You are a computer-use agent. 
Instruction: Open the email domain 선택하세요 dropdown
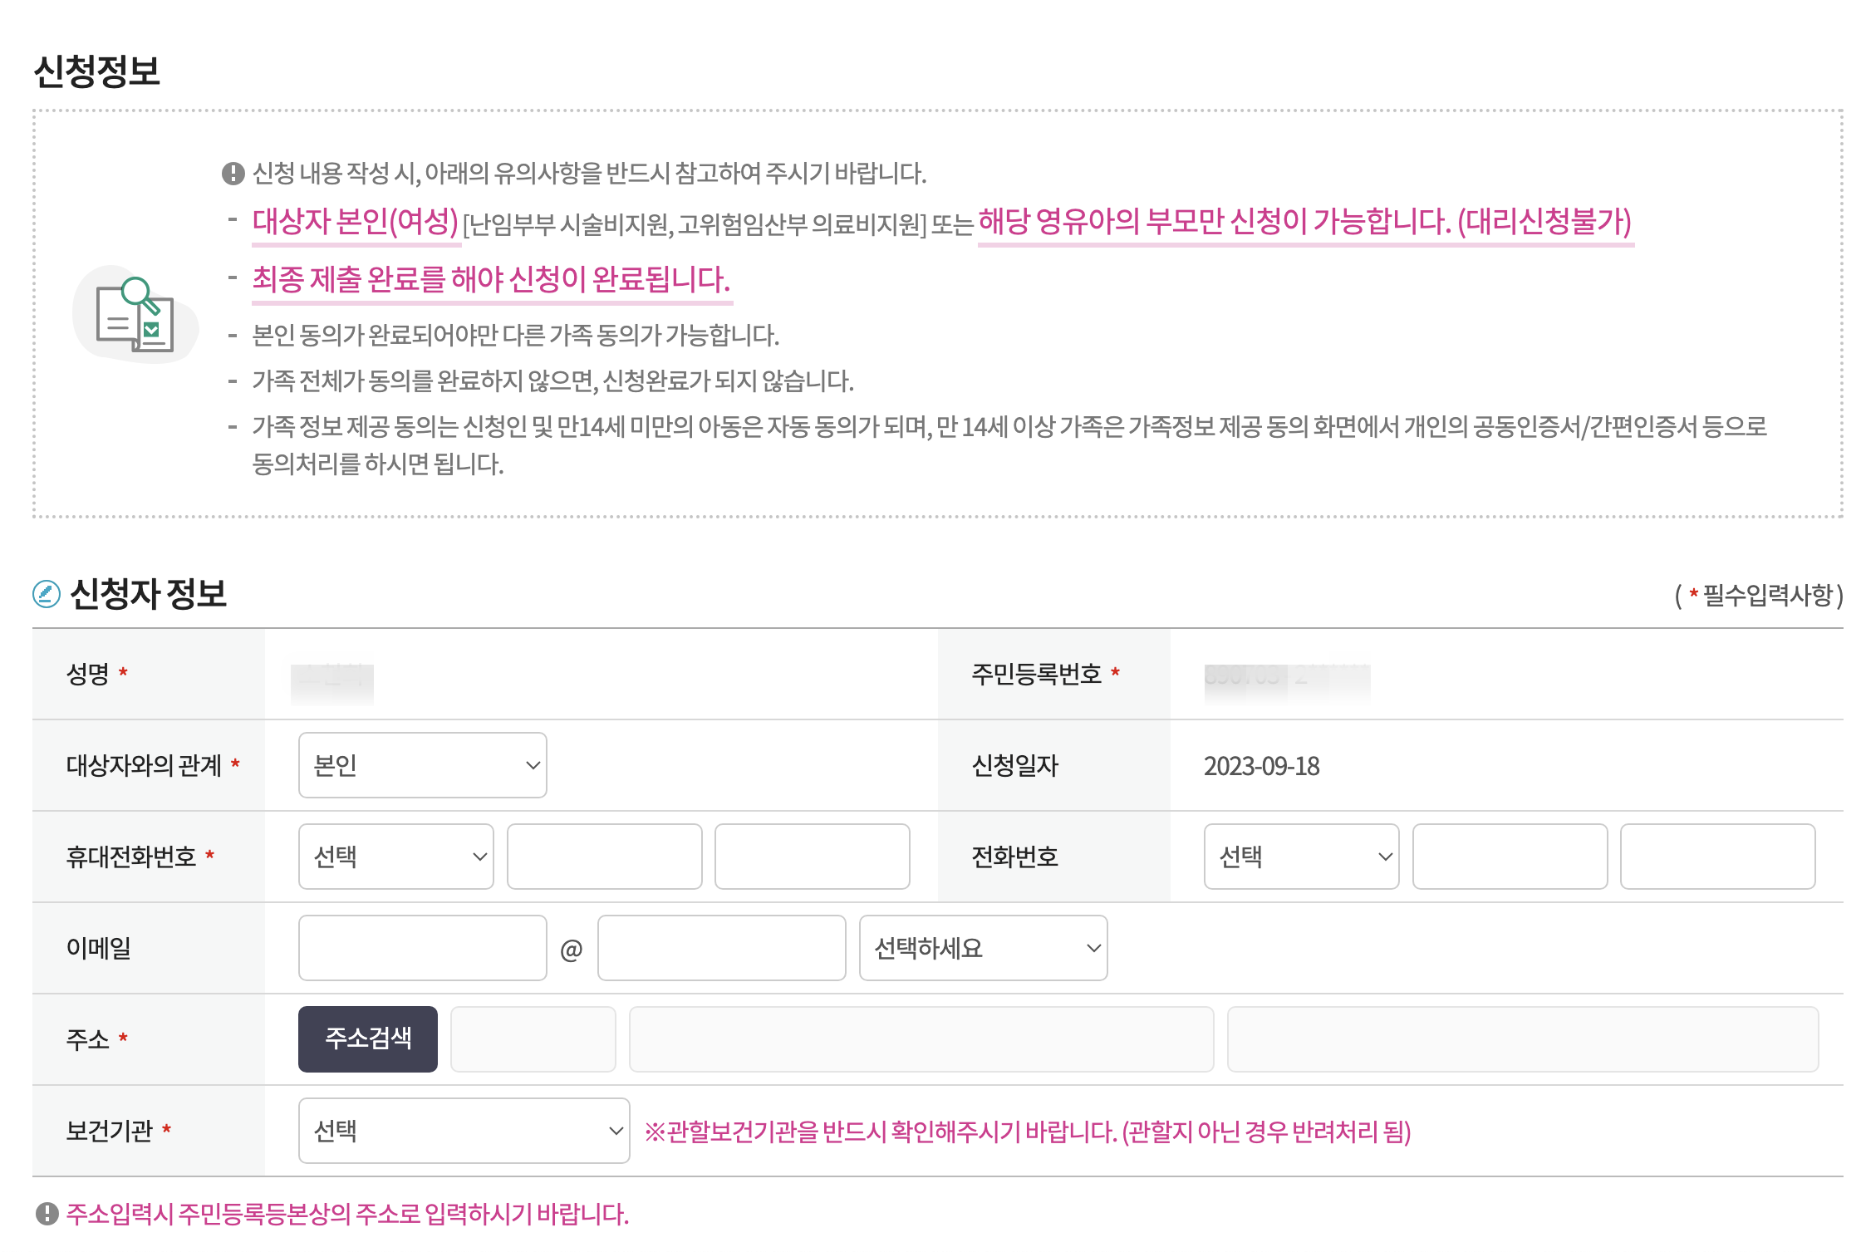pos(983,947)
